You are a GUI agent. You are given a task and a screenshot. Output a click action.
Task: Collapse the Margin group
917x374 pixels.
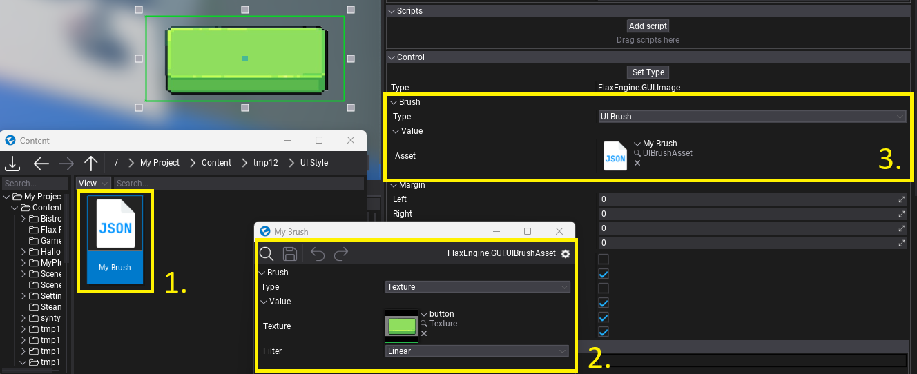tap(394, 185)
